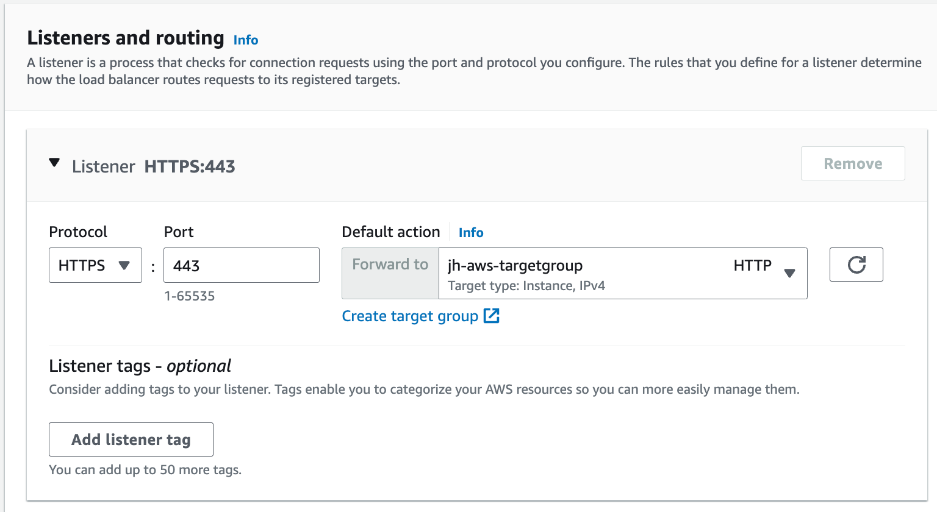Open the Create target group link
The height and width of the screenshot is (512, 937).
tap(410, 316)
